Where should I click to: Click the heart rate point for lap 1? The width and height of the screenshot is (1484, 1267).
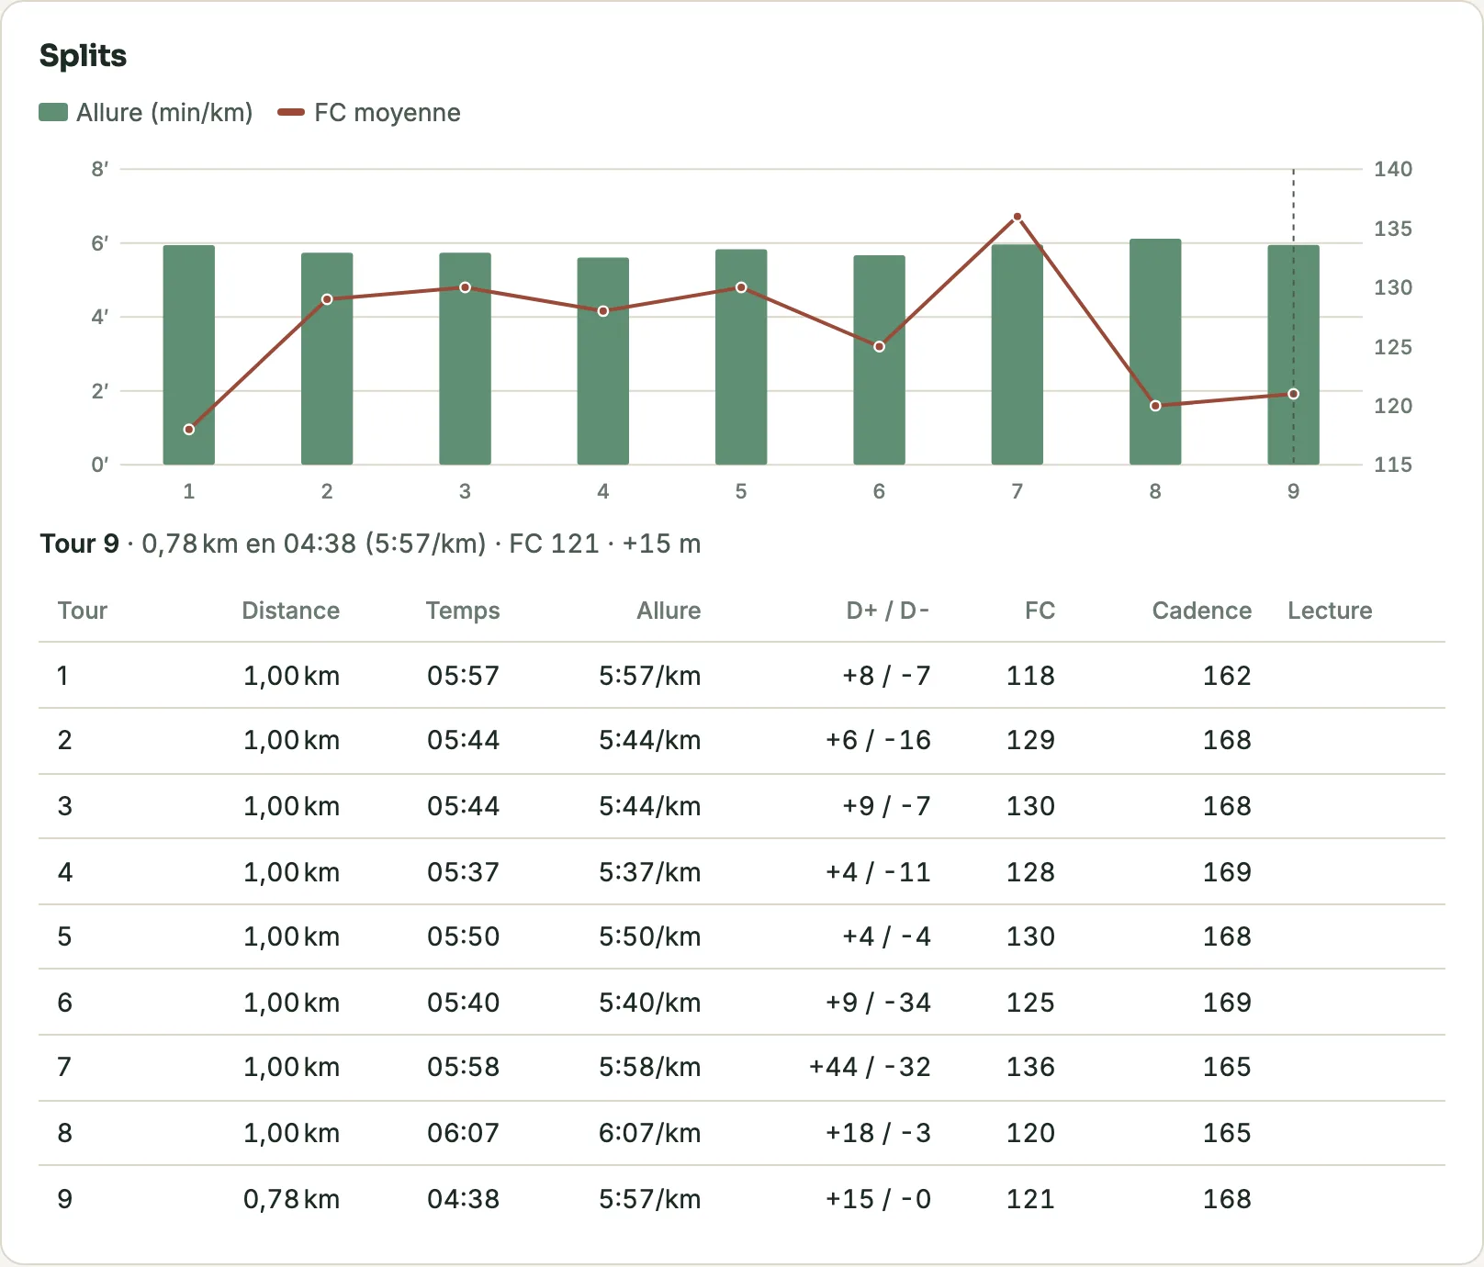[x=189, y=430]
